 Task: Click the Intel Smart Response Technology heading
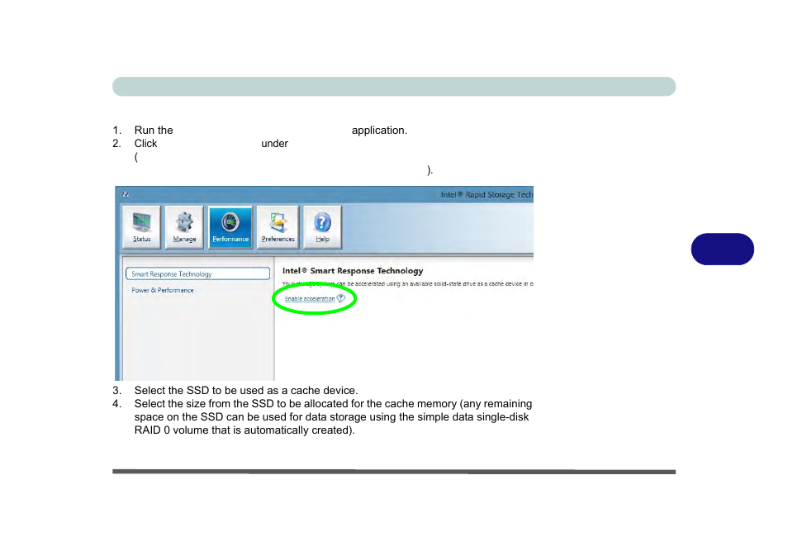pyautogui.click(x=353, y=270)
